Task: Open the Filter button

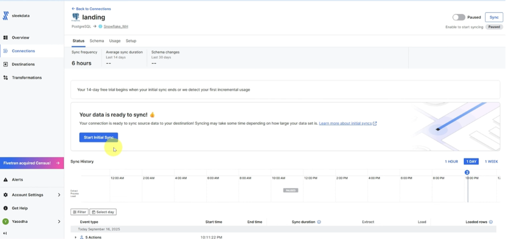Action: pyautogui.click(x=79, y=212)
